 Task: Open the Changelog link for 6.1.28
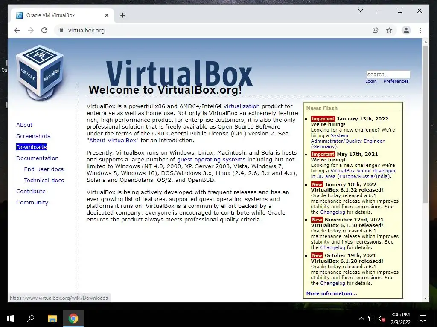click(x=332, y=283)
